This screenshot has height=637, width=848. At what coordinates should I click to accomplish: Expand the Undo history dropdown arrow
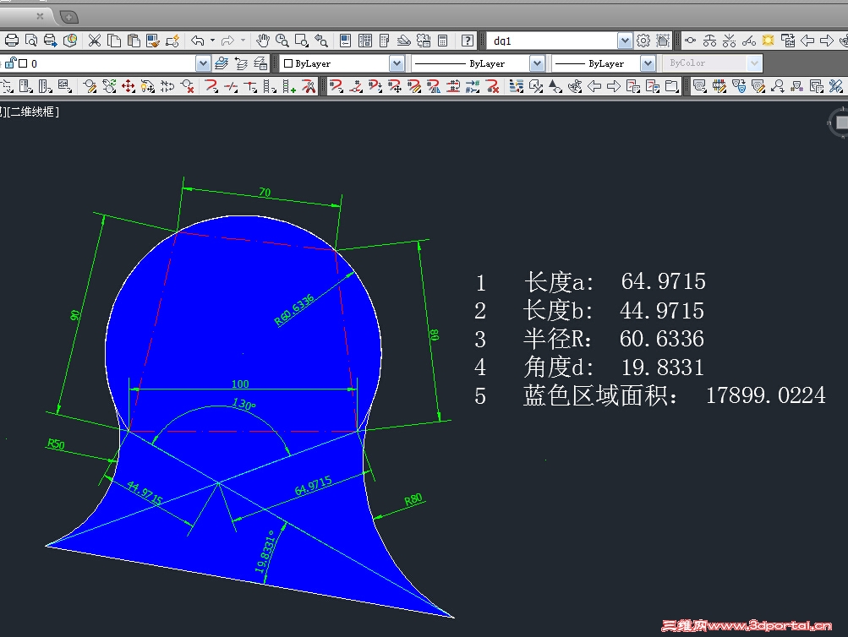click(212, 41)
